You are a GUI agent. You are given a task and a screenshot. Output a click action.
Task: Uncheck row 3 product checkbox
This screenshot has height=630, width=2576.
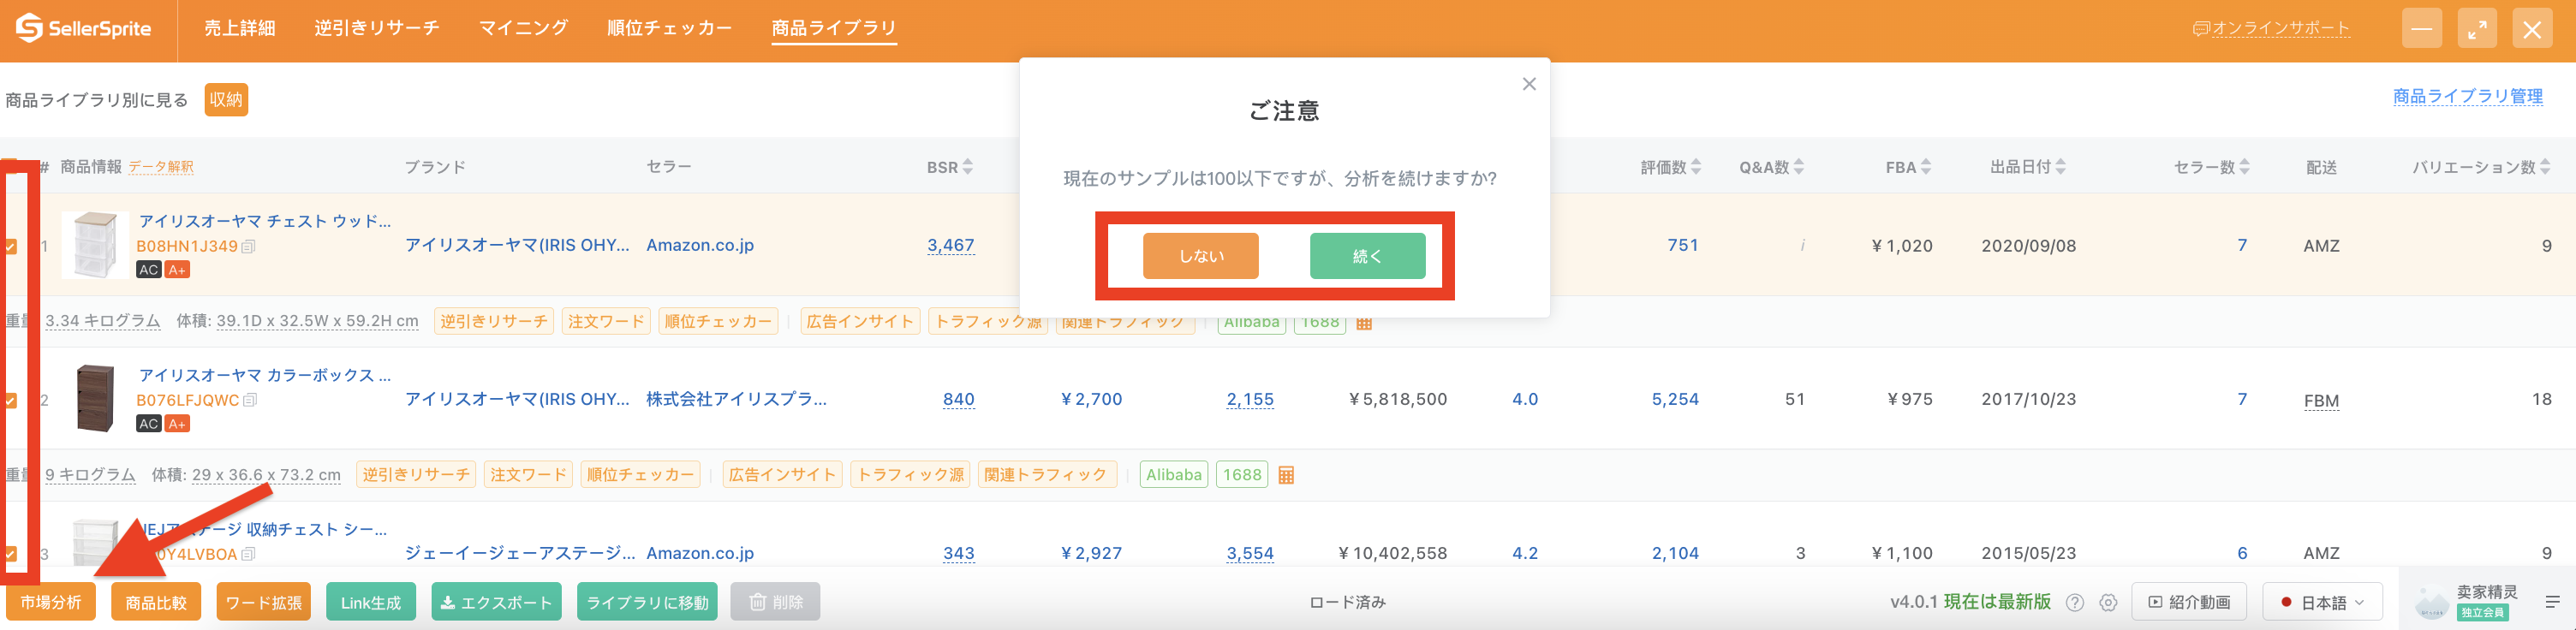pyautogui.click(x=11, y=553)
